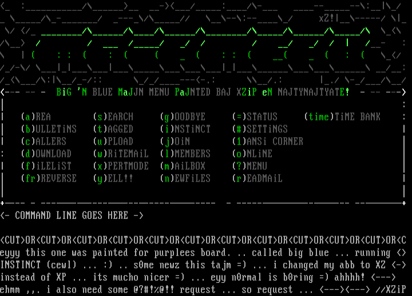The image size is (412, 296).
Task: Select (n)EWFiLES from the menu
Action: point(185,178)
